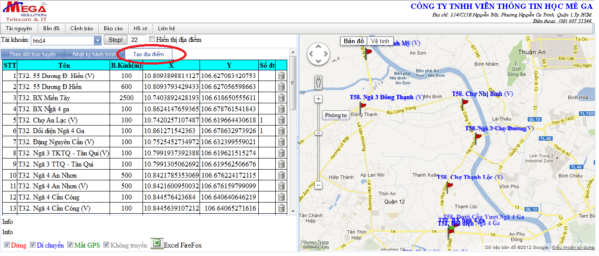Click the table vertical scrollbar thumb
Viewport: 599px width, 256px height.
click(293, 82)
